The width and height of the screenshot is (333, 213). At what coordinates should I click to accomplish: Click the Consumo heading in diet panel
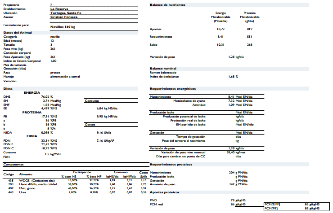(x=92, y=101)
